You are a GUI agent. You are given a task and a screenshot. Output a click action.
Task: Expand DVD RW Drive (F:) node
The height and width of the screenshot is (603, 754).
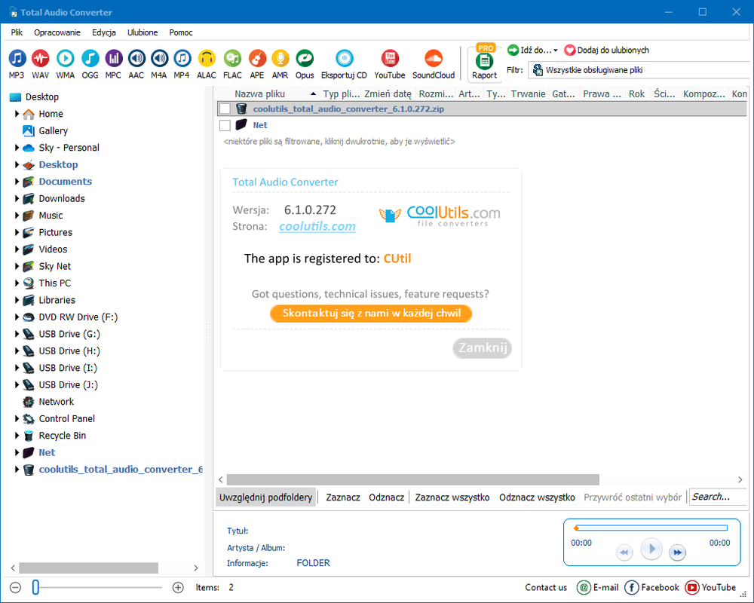tap(17, 317)
